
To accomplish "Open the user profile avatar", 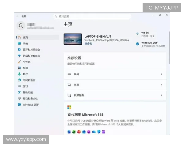I will pos(21,25).
